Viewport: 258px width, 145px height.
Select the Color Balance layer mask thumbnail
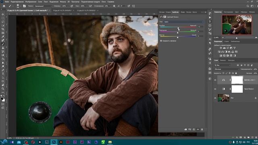click(237, 80)
